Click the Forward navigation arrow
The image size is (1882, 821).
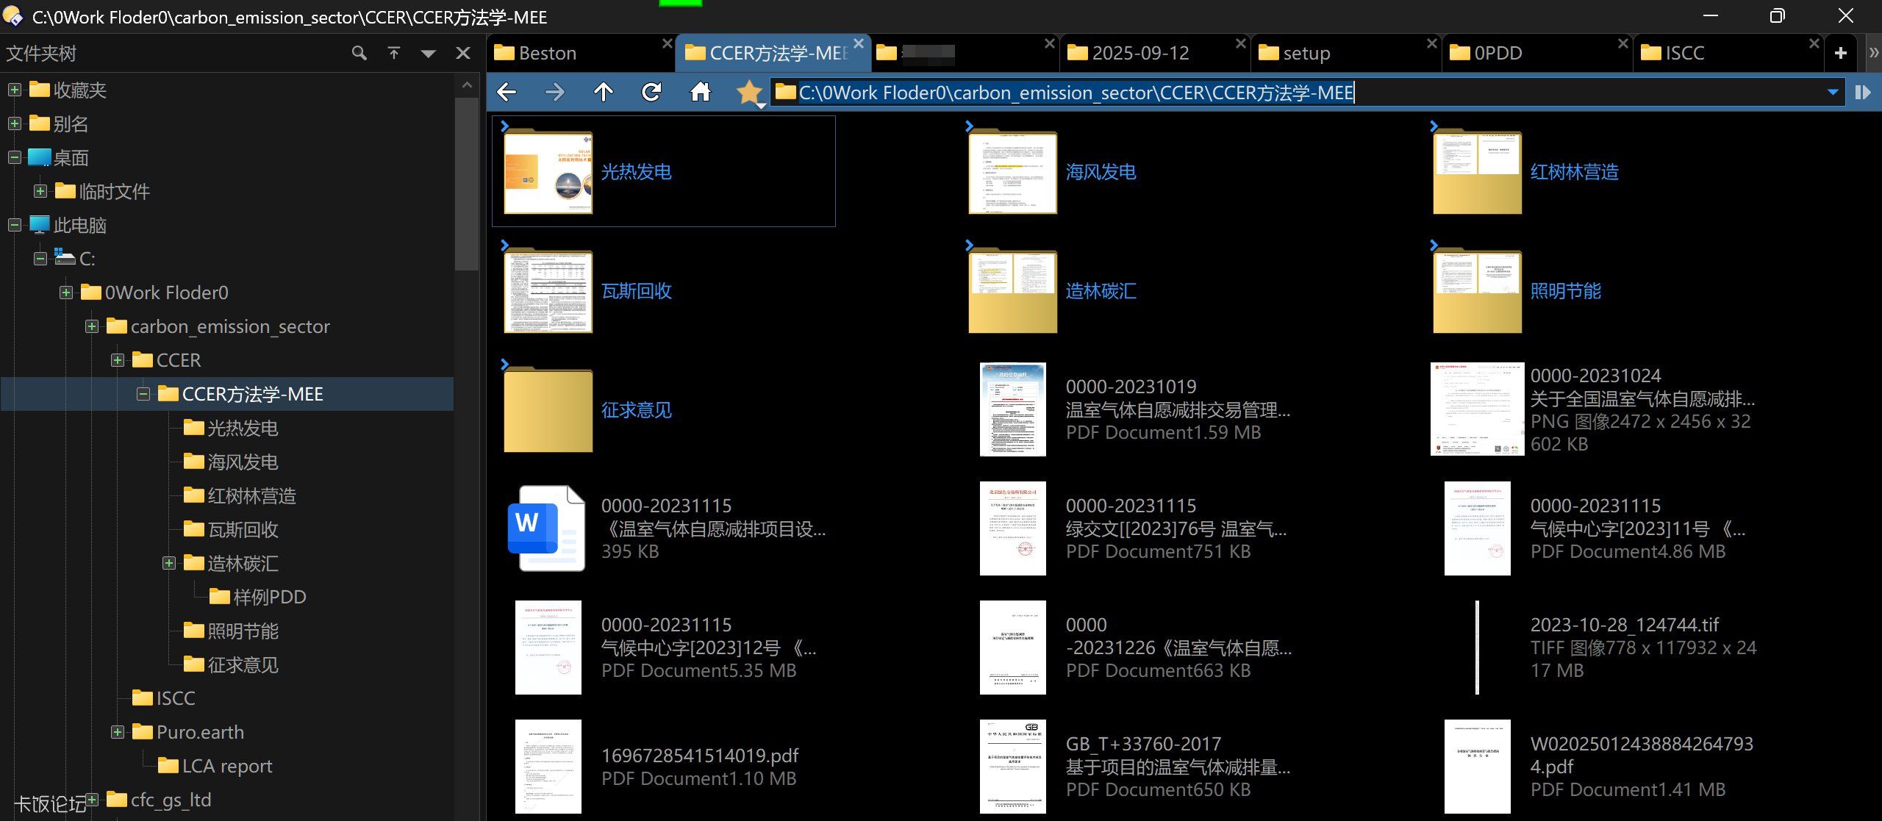555,92
